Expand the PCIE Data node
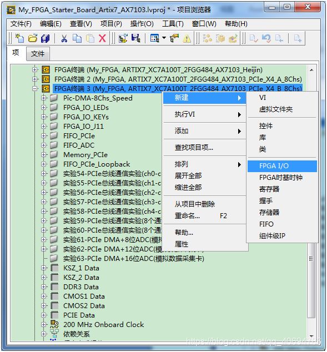Screen dimensions: 327x352 43,315
